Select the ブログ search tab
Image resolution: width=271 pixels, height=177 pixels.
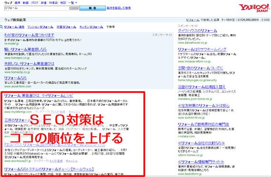[x=34, y=3]
